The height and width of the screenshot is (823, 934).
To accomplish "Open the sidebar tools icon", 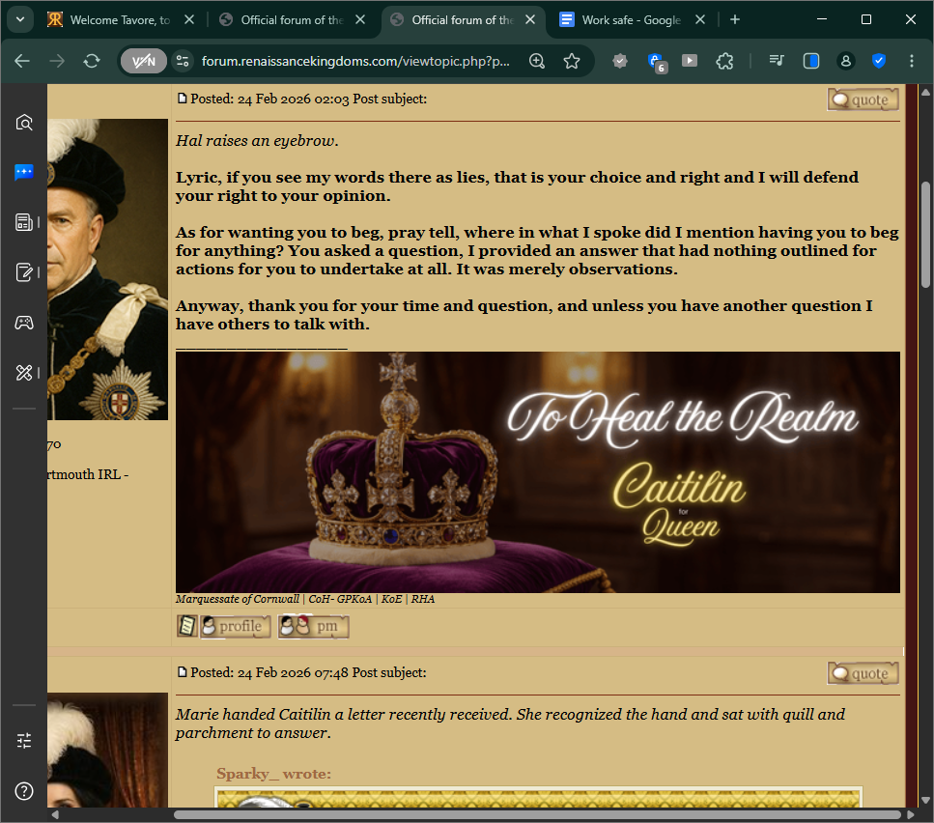I will point(24,373).
